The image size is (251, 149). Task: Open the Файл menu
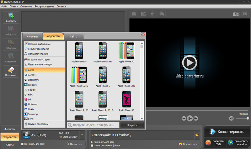4,6
